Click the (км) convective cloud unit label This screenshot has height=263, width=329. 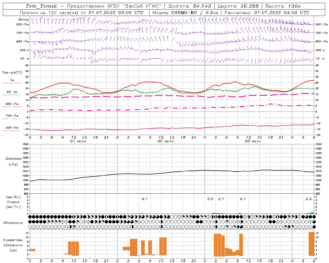click(x=13, y=250)
